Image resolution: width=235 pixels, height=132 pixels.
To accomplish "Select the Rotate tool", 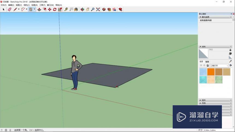I will [x=55, y=10].
